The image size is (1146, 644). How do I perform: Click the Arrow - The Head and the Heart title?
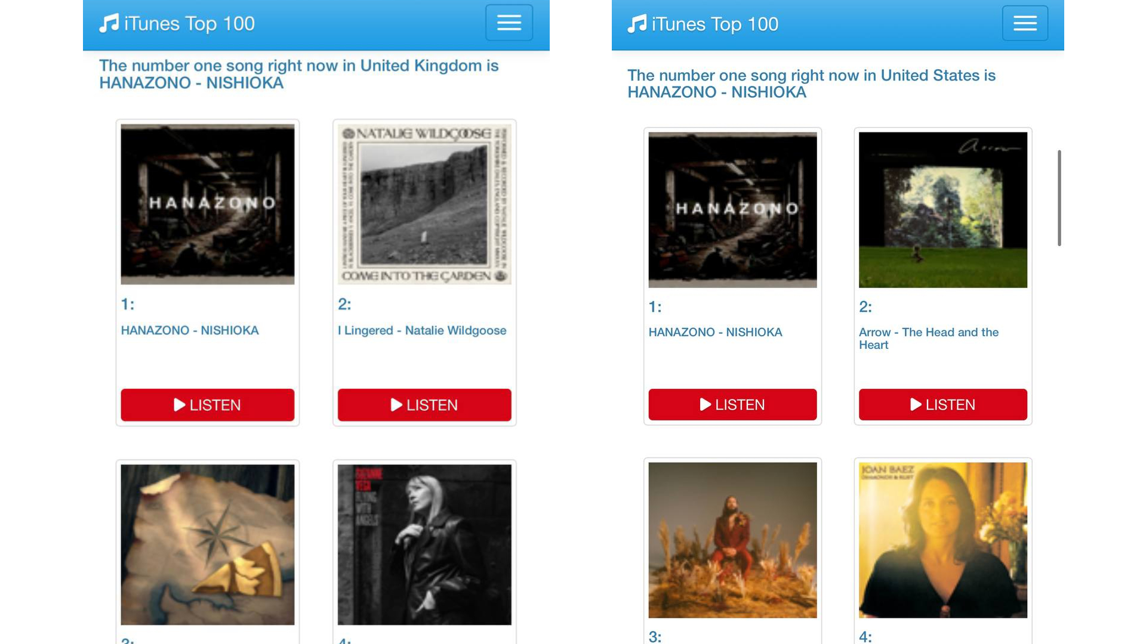coord(929,338)
